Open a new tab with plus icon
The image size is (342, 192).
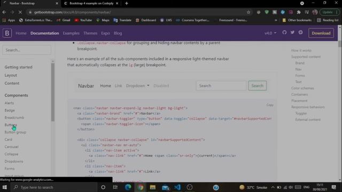point(127,3)
